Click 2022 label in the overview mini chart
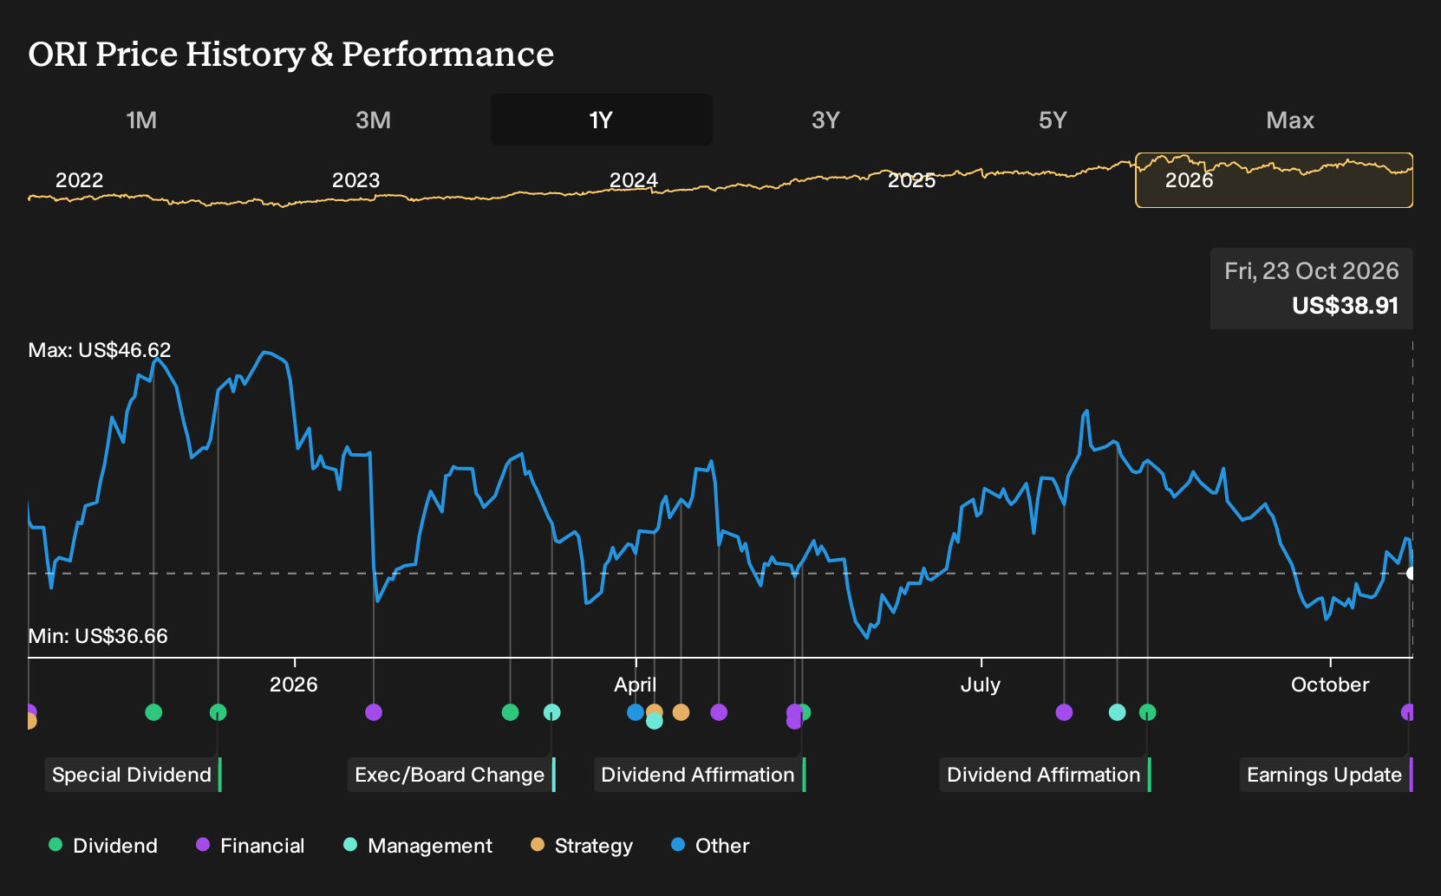1441x896 pixels. pyautogui.click(x=79, y=180)
